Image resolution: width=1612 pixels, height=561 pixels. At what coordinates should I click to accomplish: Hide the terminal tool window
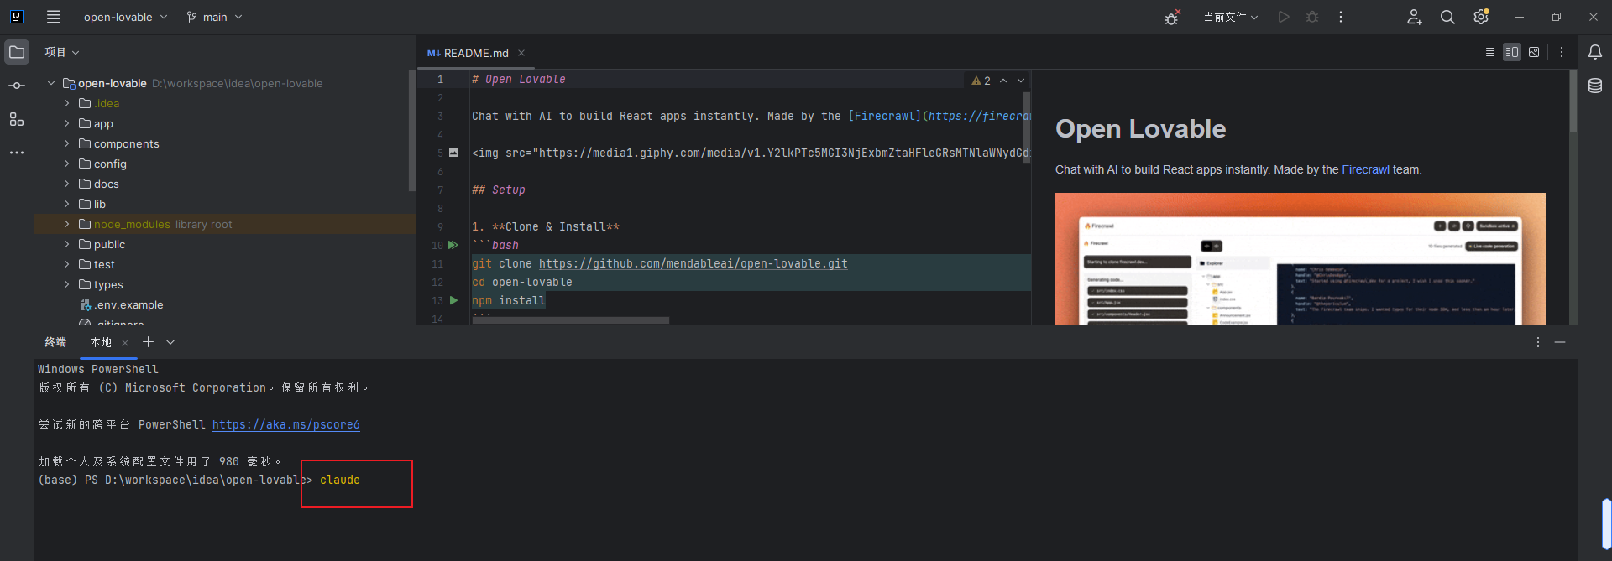(x=1560, y=342)
